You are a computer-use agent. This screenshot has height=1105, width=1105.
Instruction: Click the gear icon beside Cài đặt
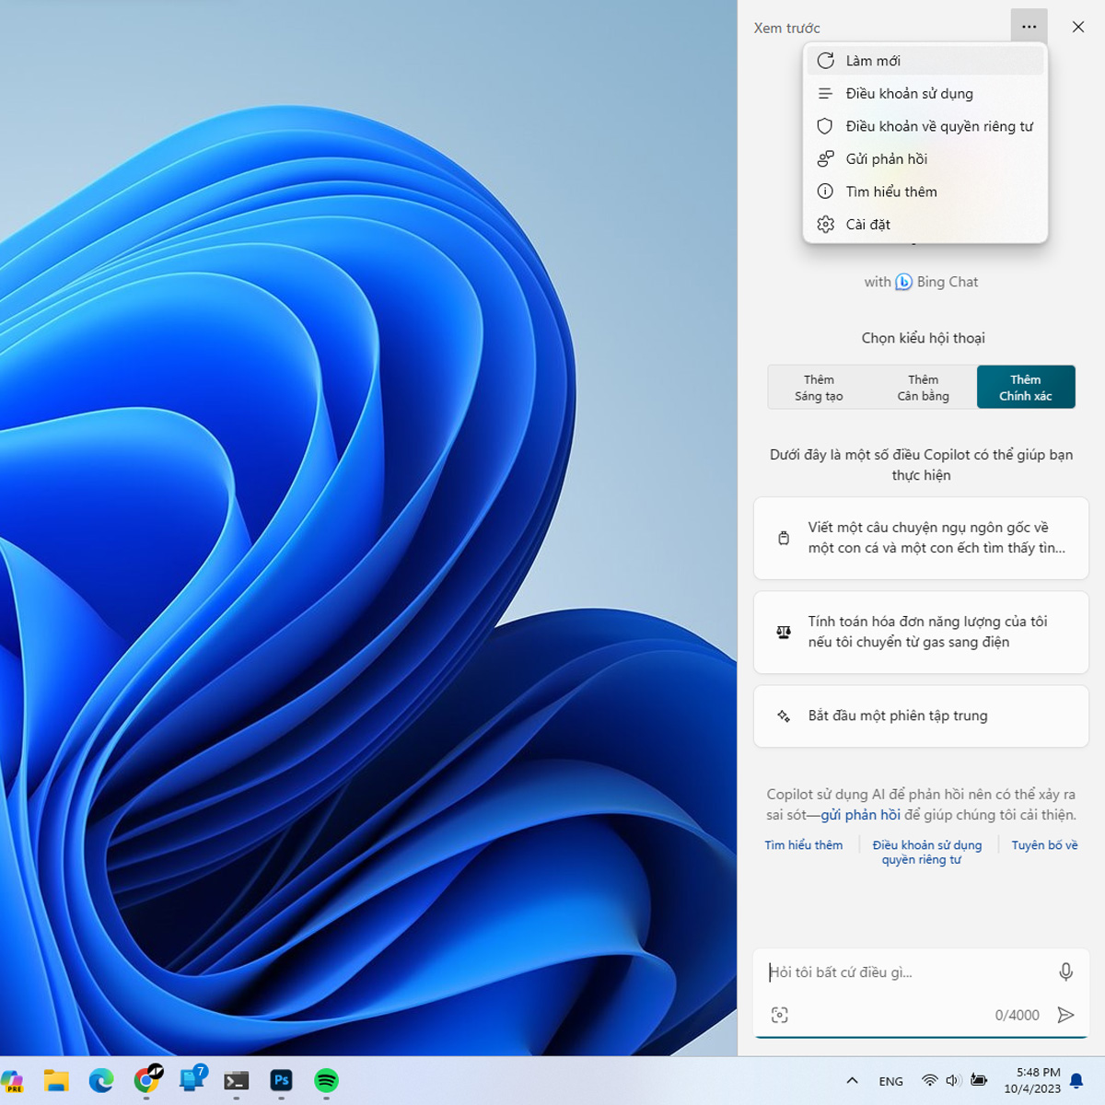[825, 225]
